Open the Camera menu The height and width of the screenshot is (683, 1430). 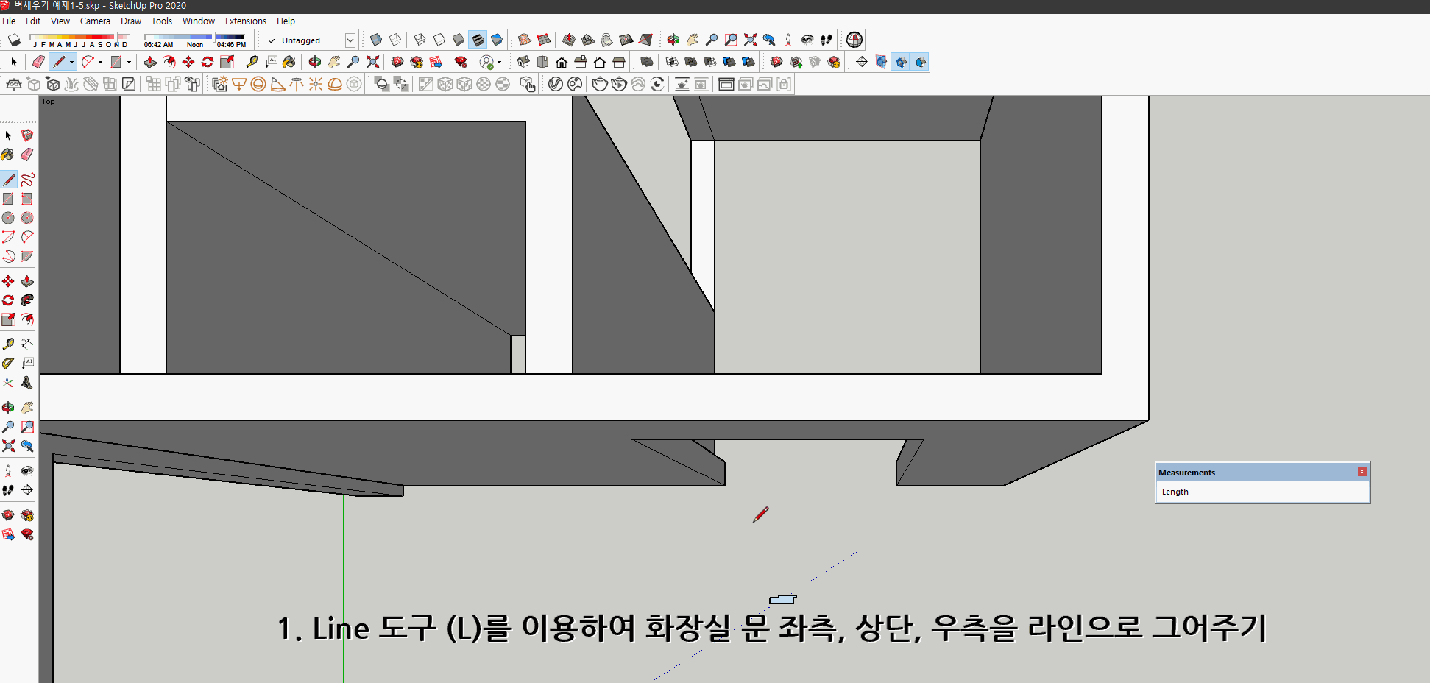coord(95,21)
